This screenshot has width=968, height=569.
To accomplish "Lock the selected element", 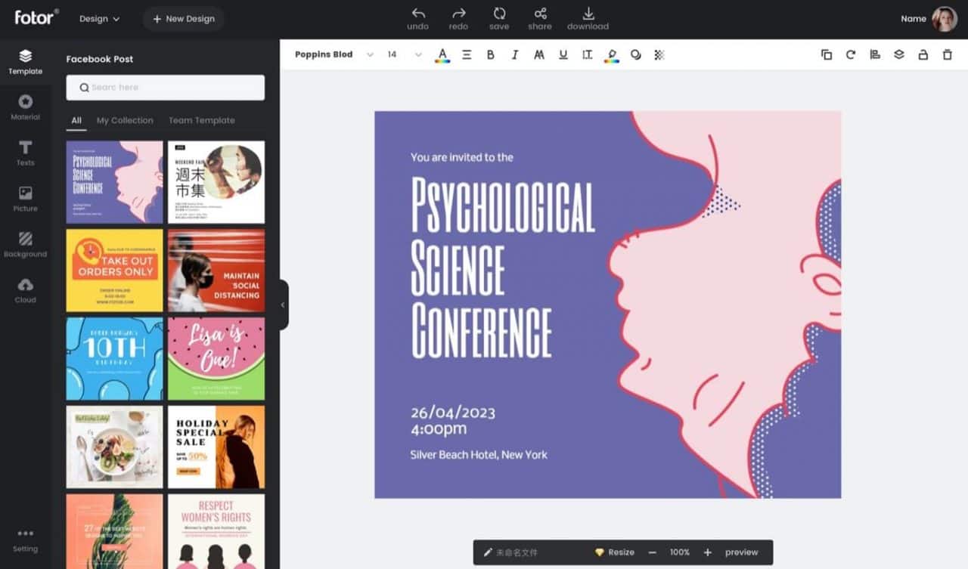I will pyautogui.click(x=922, y=54).
